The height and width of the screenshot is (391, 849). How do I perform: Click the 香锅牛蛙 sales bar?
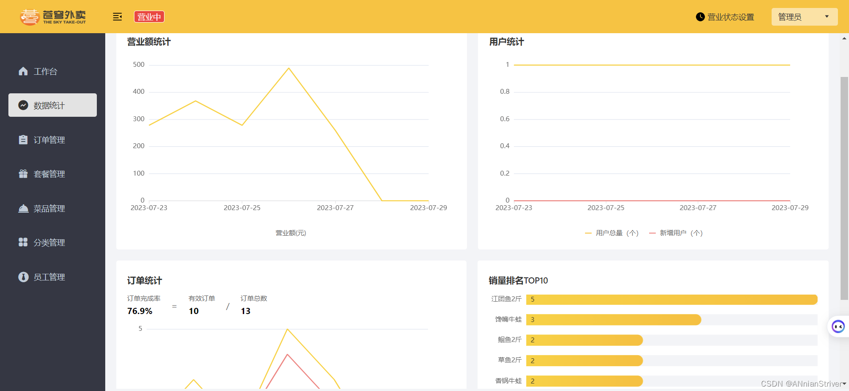pos(584,381)
